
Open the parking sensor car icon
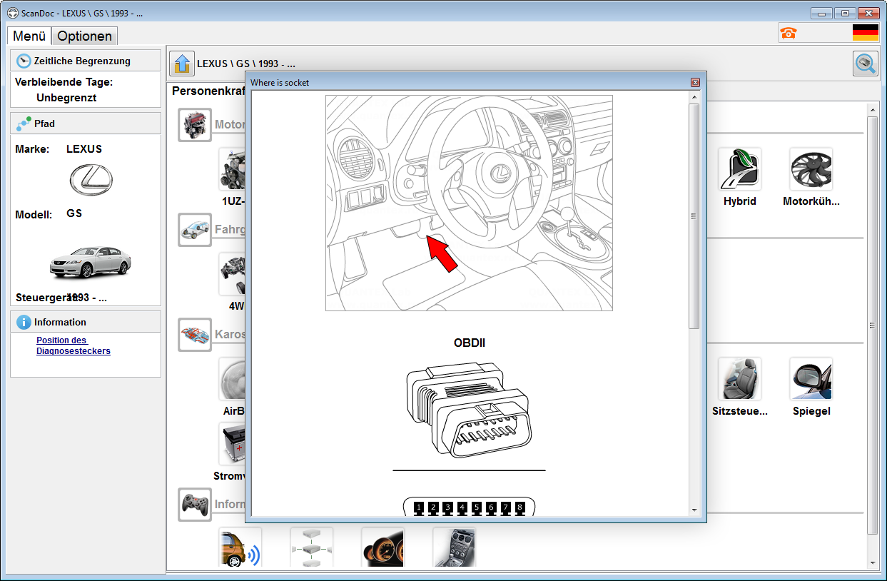[240, 547]
